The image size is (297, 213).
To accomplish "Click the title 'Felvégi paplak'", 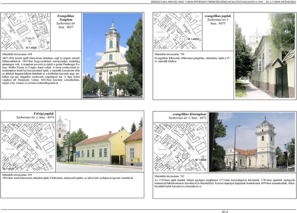I will 44,113.
